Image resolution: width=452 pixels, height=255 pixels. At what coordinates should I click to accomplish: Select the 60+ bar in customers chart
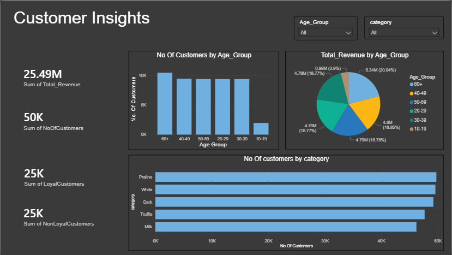(x=165, y=104)
